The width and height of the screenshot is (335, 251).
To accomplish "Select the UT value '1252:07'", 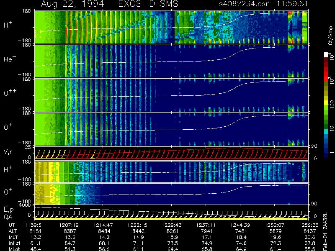I will [274, 225].
